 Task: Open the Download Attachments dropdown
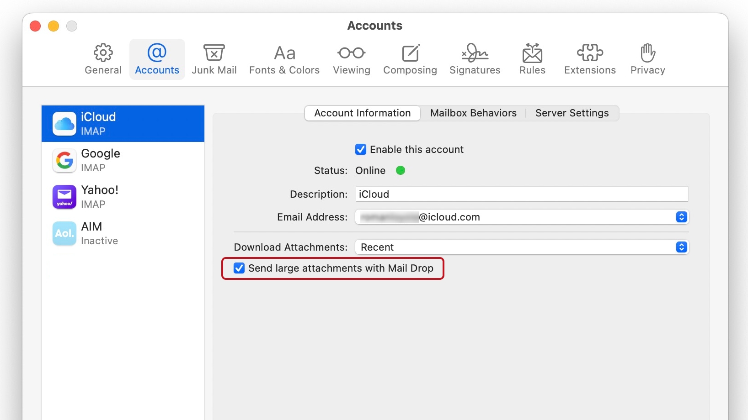click(x=681, y=247)
